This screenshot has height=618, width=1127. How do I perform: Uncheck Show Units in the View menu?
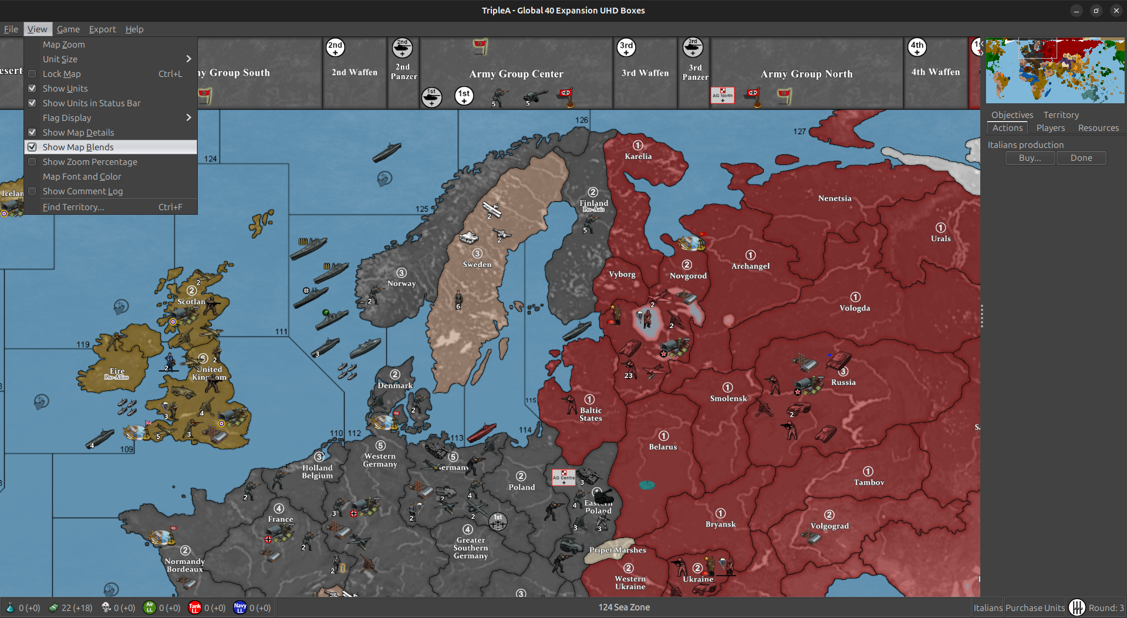tap(65, 88)
